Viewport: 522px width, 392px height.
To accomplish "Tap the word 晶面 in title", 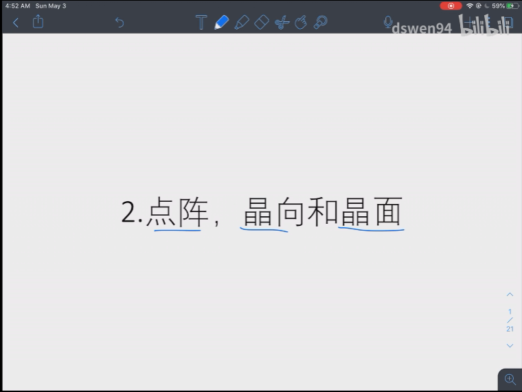I will click(x=372, y=212).
